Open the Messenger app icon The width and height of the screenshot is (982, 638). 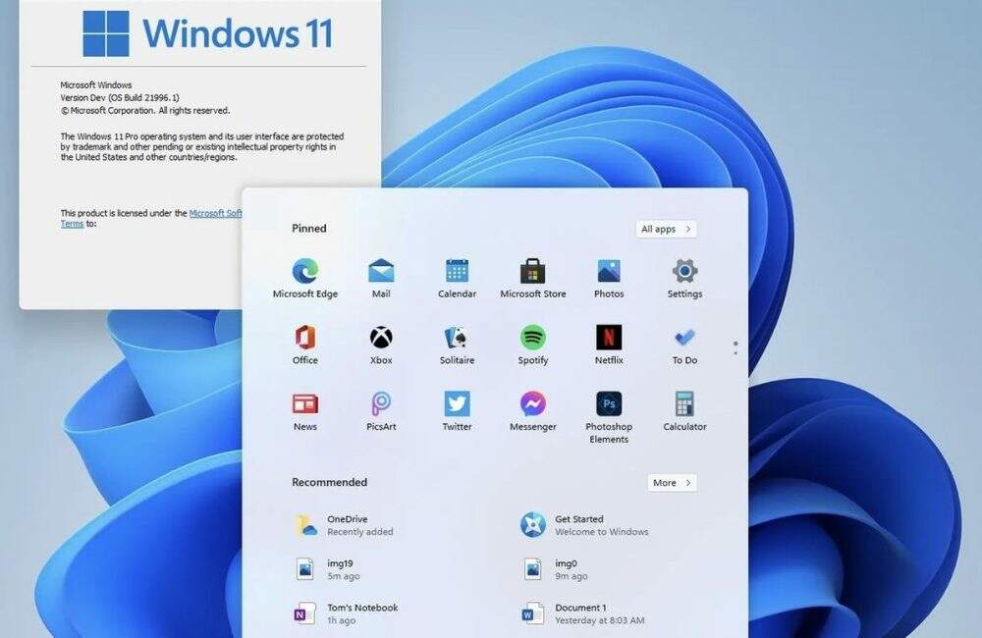pyautogui.click(x=533, y=404)
